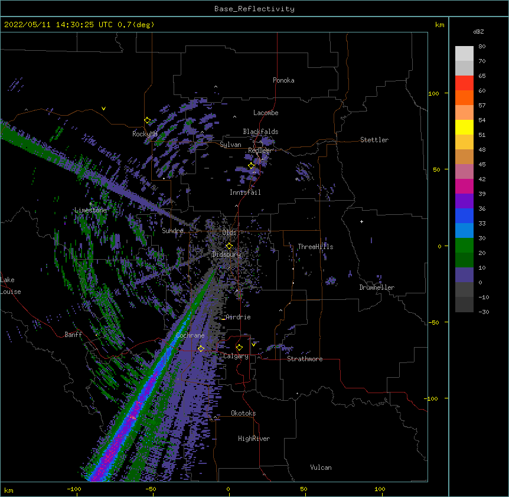This screenshot has width=509, height=497.
Task: Click the km label at top right
Action: click(439, 25)
